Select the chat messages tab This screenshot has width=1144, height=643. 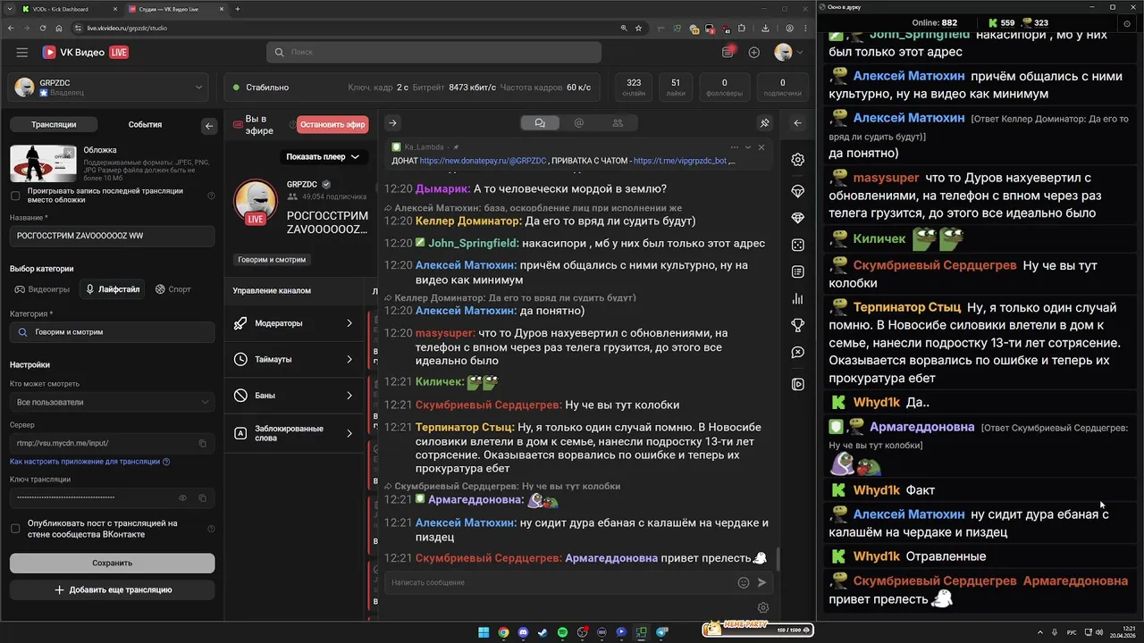(x=540, y=123)
